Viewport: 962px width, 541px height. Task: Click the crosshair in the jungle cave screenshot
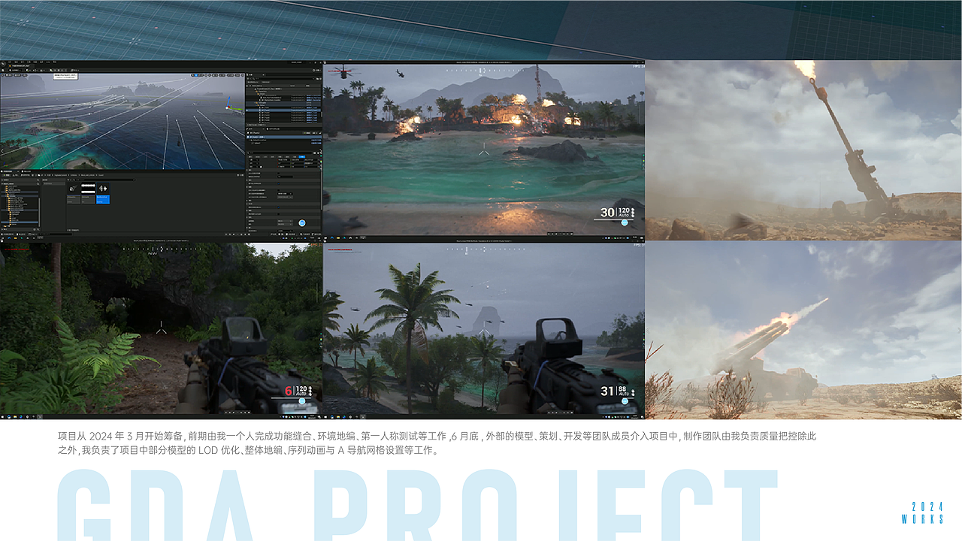pyautogui.click(x=162, y=328)
